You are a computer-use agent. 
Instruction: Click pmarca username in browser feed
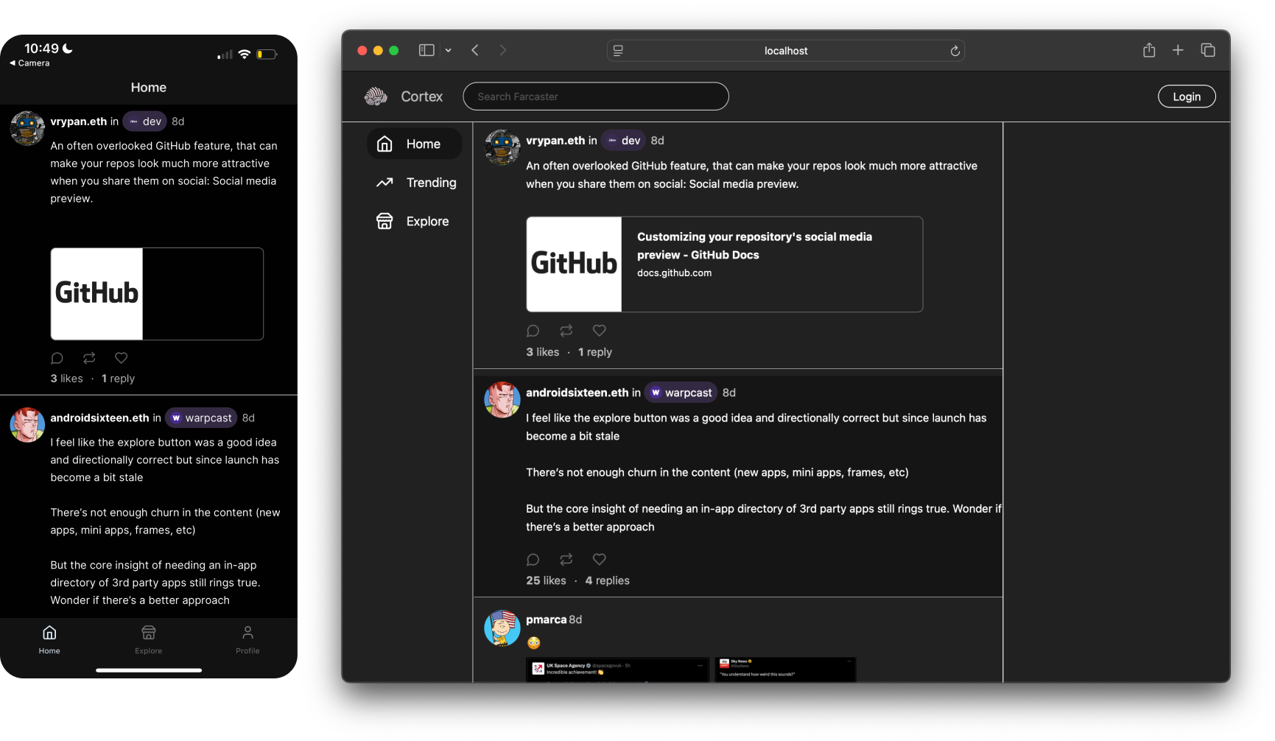(547, 619)
